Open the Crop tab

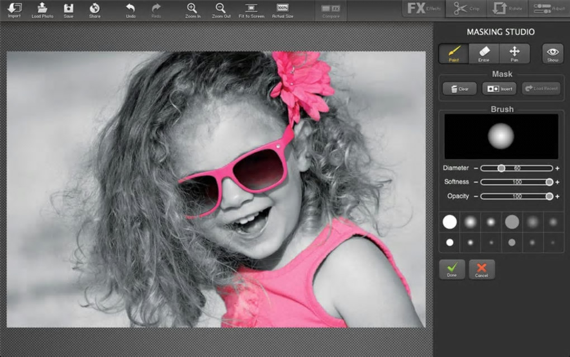[x=466, y=9]
